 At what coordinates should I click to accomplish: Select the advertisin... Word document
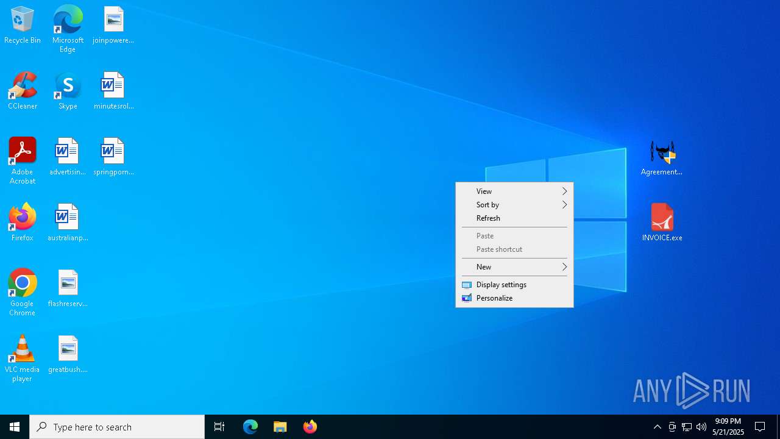(x=68, y=157)
